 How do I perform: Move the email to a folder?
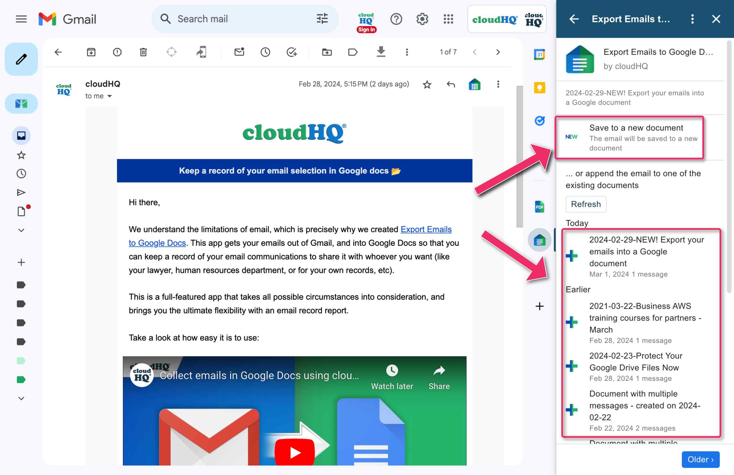(327, 52)
